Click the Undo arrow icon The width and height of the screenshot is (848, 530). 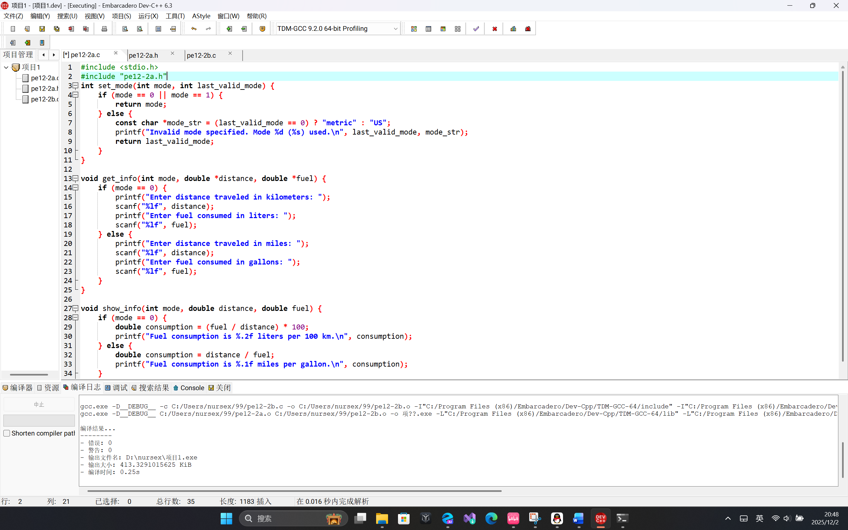coord(194,29)
